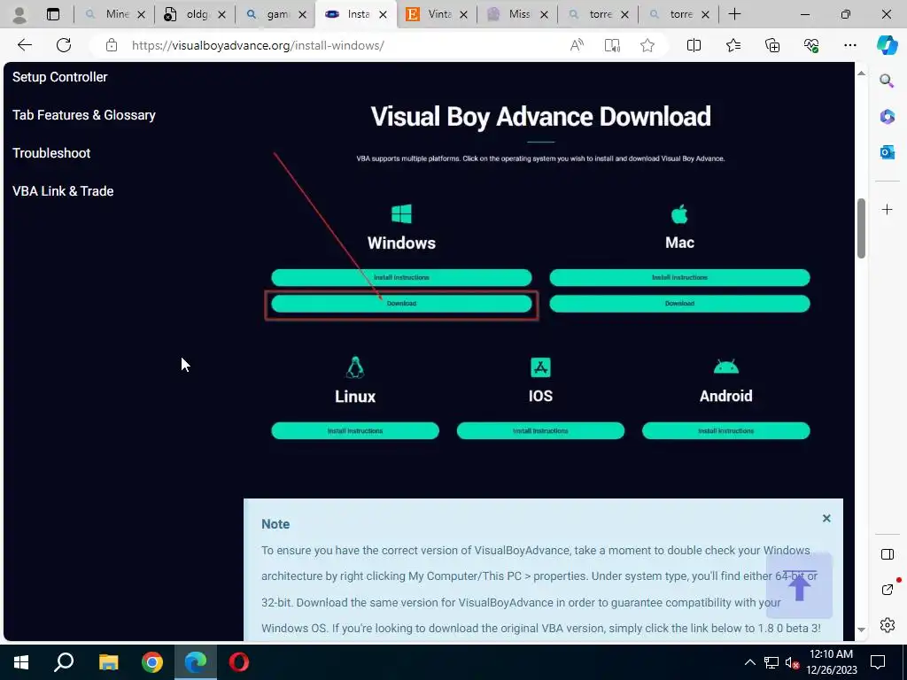Screen dimensions: 907x680
Task: Close the Mine tab
Action: pyautogui.click(x=141, y=15)
